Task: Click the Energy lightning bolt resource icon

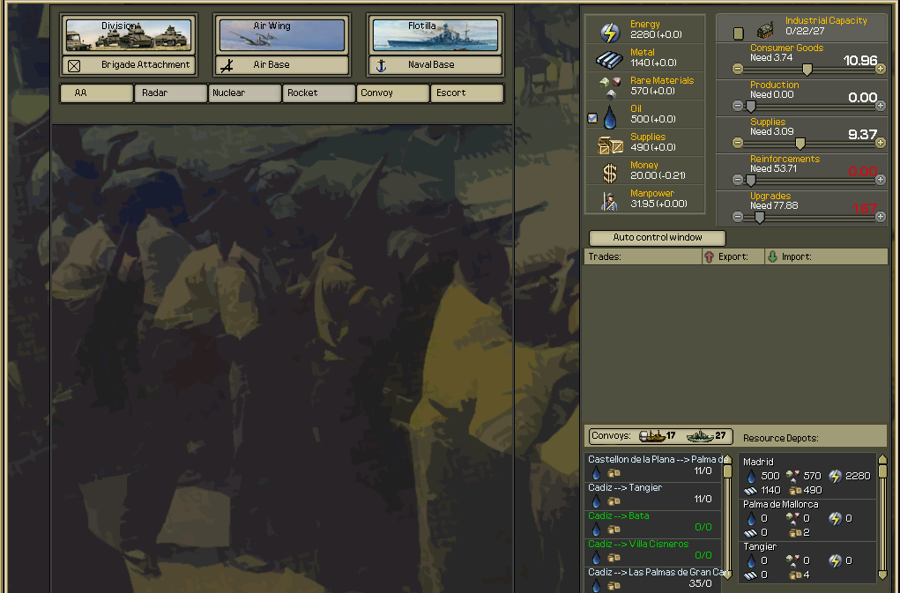Action: tap(610, 33)
